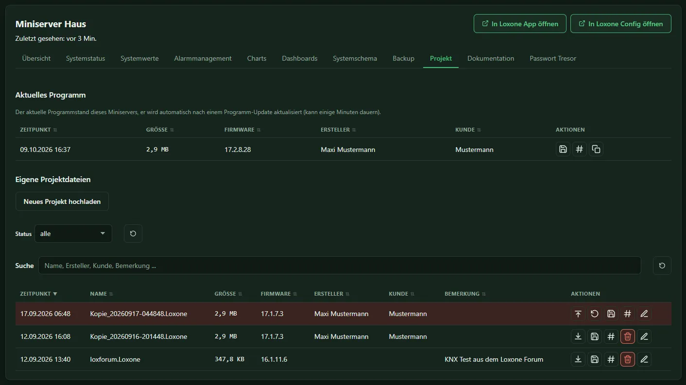
Task: Focus the Suche search input field
Action: (340, 266)
